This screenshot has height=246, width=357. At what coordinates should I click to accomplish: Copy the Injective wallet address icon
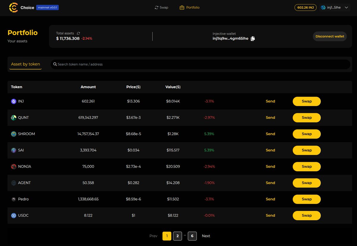click(253, 38)
